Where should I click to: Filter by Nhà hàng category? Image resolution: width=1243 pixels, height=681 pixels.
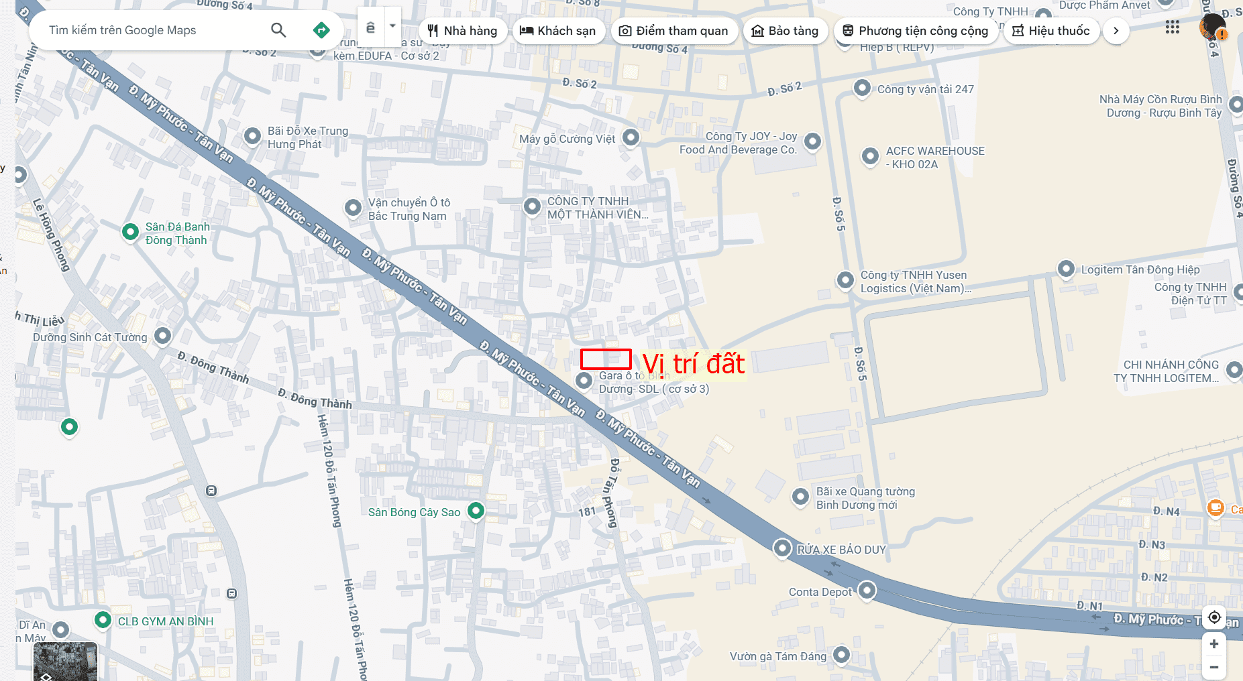pyautogui.click(x=462, y=31)
